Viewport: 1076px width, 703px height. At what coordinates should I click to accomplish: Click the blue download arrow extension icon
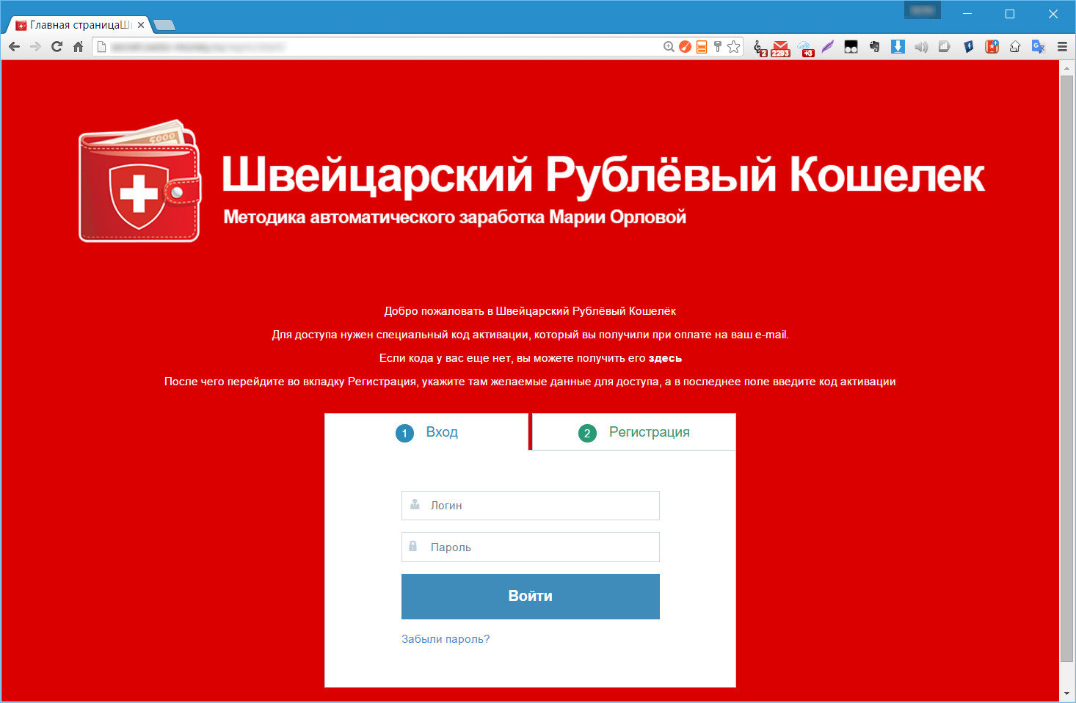point(898,47)
